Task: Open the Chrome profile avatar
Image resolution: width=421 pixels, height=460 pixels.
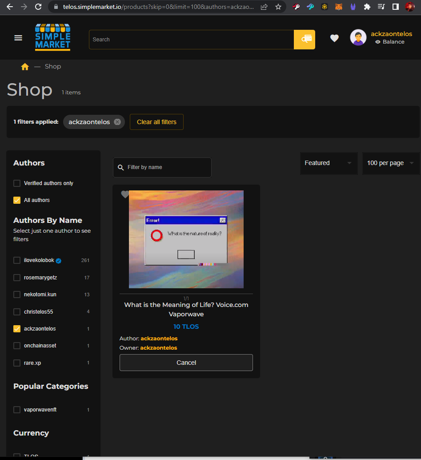Action: (410, 7)
